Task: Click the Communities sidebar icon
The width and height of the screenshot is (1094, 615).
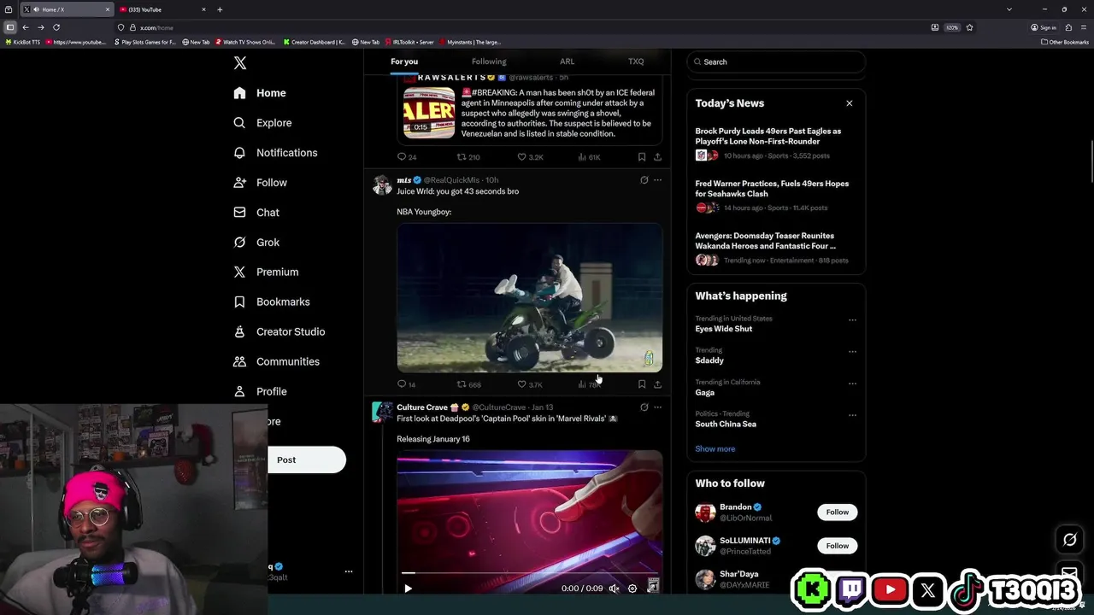Action: 239,362
